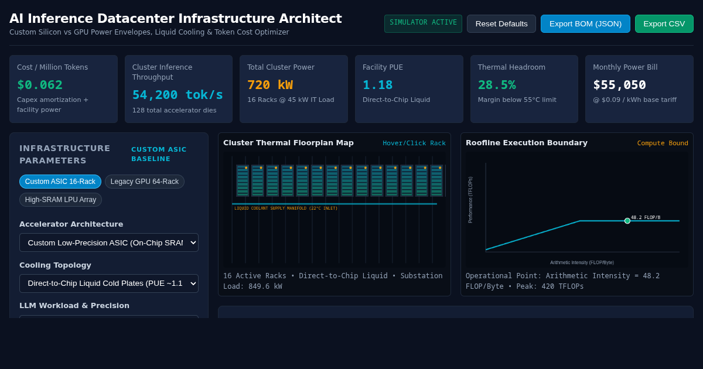
Task: Click the fourteenth rack in the floorplan row
Action: click(436, 180)
